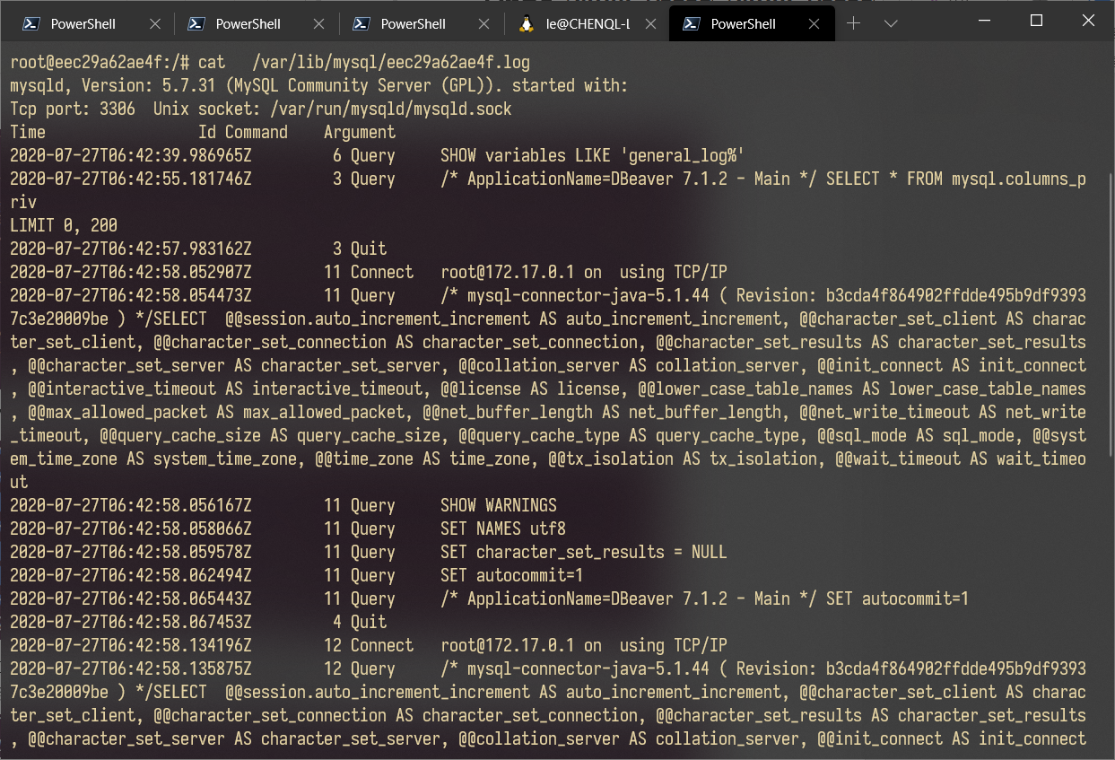Viewport: 1115px width, 760px height.
Task: Maximize the terminal window
Action: coord(1036,21)
